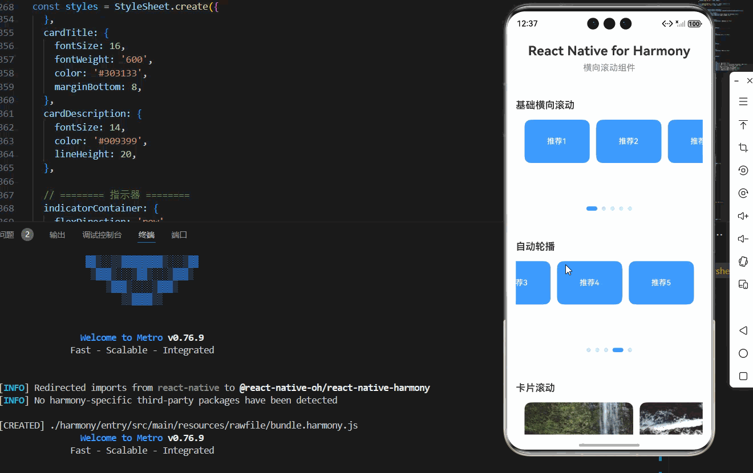
Task: Click the phone bottom navigation gesture bar
Action: tap(609, 445)
